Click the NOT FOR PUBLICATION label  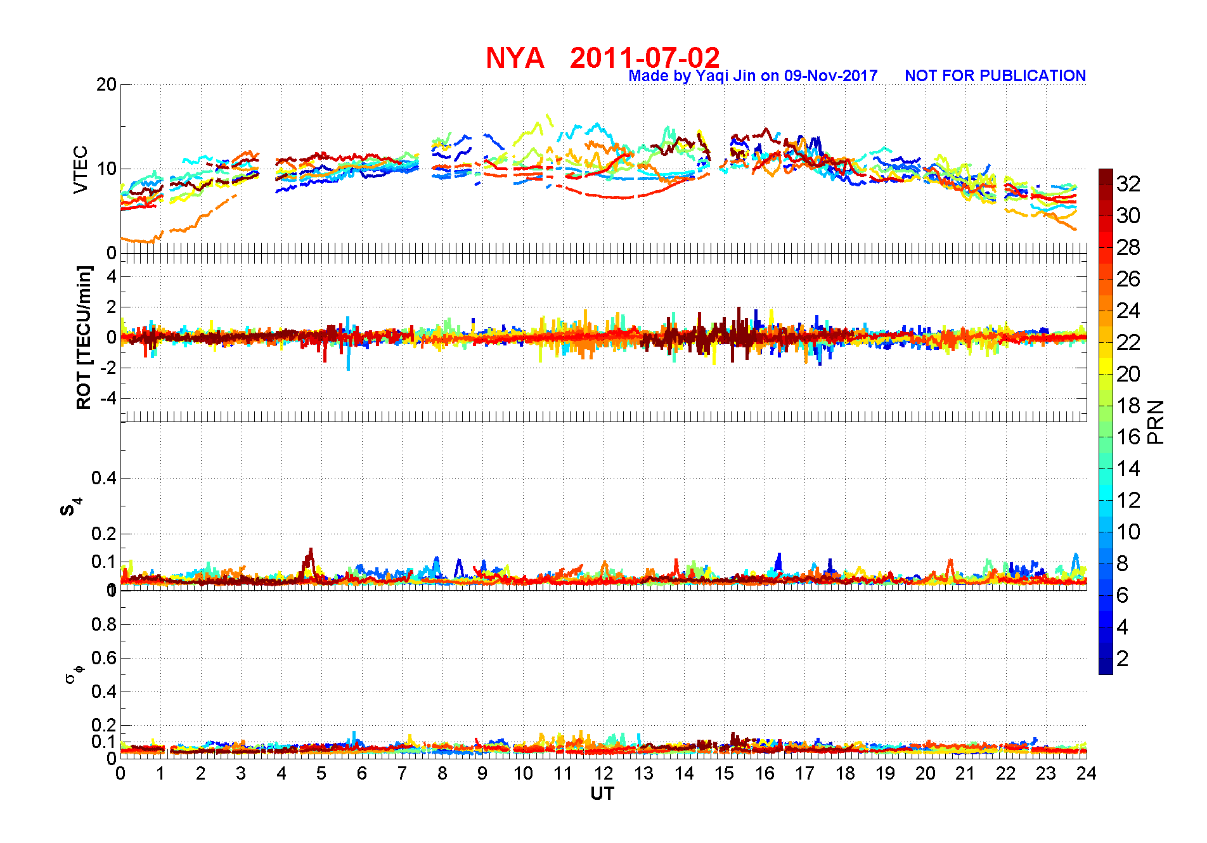click(995, 76)
